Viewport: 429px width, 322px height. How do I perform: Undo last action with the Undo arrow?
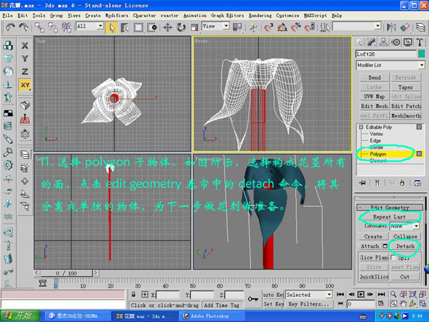pyautogui.click(x=11, y=27)
